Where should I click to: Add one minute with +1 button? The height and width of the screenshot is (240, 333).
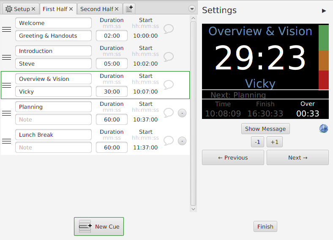coord(275,142)
